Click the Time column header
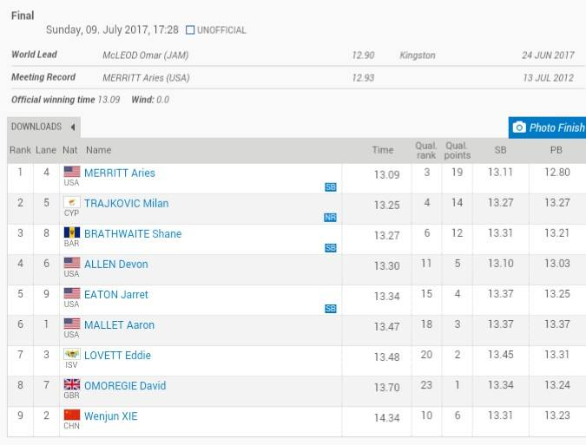 click(x=383, y=150)
